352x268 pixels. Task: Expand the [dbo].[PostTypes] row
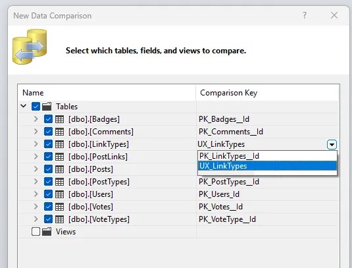tap(36, 182)
